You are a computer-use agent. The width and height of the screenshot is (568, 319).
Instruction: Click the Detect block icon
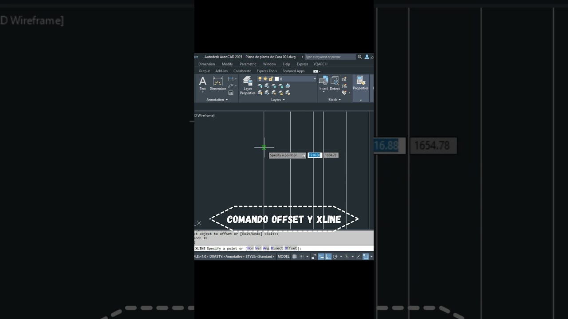pos(335,83)
